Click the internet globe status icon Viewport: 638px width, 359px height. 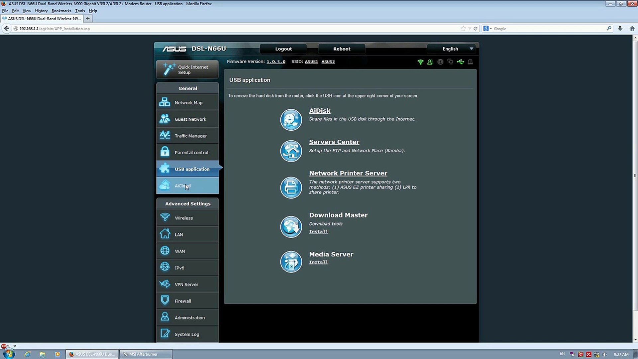(440, 62)
